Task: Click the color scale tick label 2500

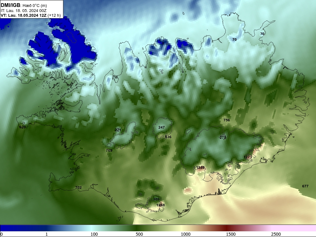Action: click(x=276, y=234)
